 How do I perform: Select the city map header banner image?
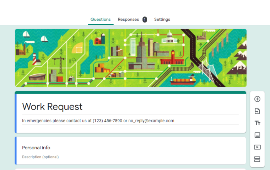130,58
